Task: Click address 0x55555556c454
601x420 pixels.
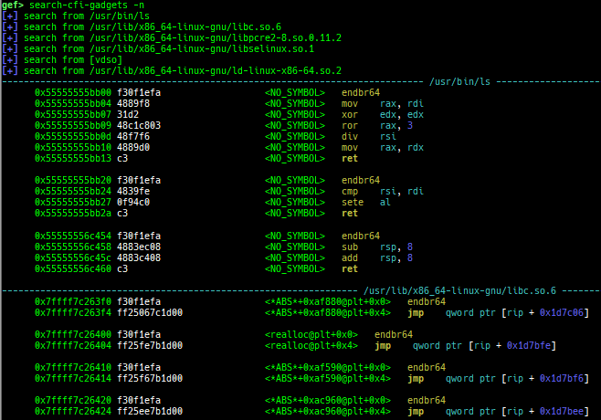Action: [x=73, y=236]
